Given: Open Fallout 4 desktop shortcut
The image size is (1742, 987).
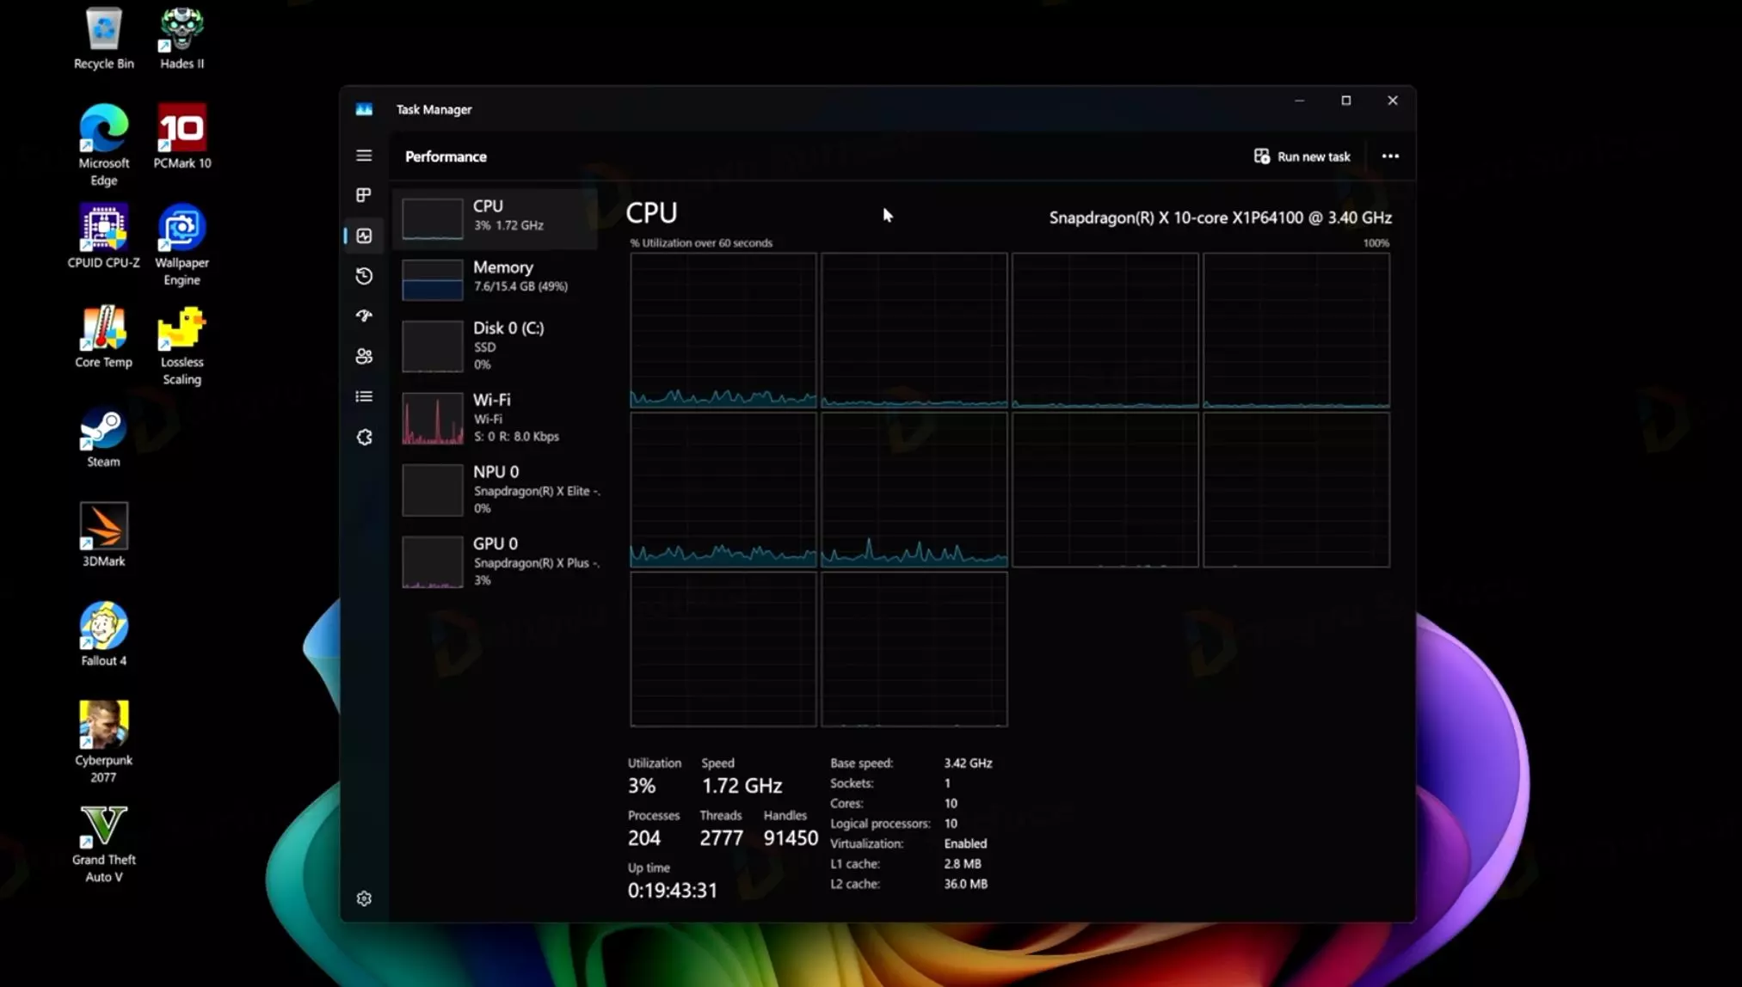Looking at the screenshot, I should coord(103,635).
